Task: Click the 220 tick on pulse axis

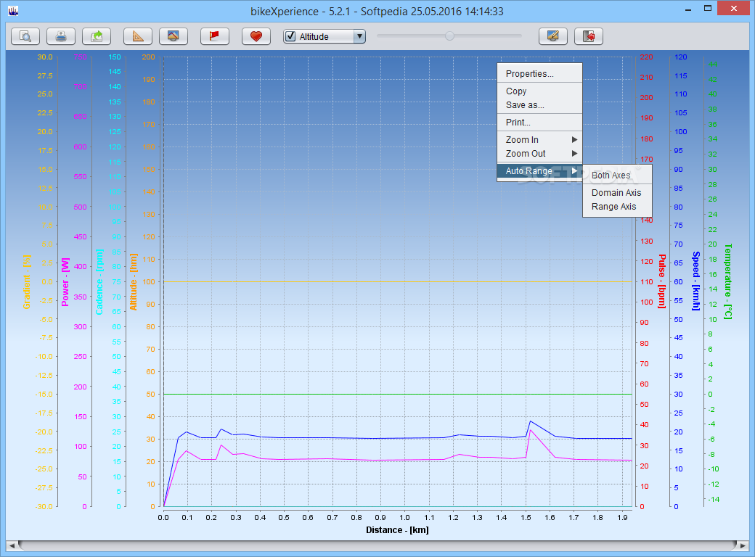Action: [646, 57]
